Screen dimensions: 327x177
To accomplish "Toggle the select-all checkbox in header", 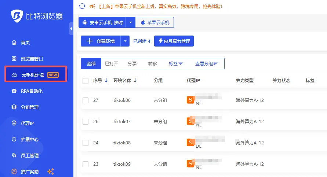I will (86, 81).
